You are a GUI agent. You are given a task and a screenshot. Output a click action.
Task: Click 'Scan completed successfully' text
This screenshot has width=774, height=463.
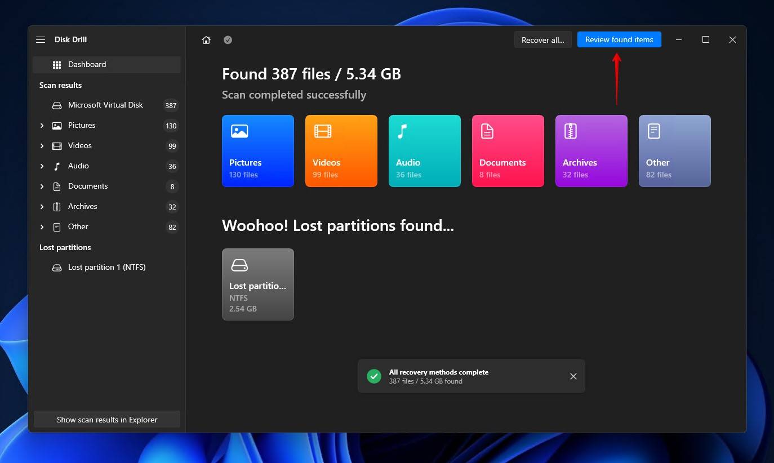point(294,95)
